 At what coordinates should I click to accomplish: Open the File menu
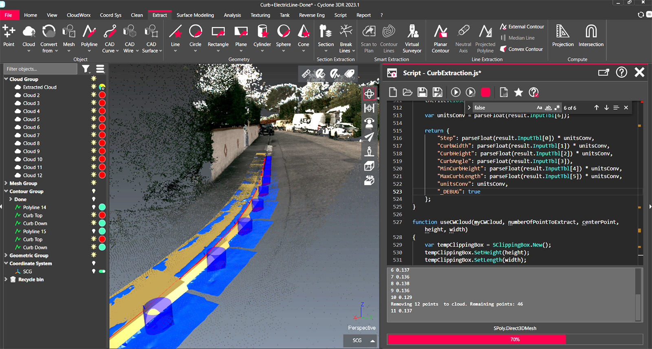(x=9, y=15)
